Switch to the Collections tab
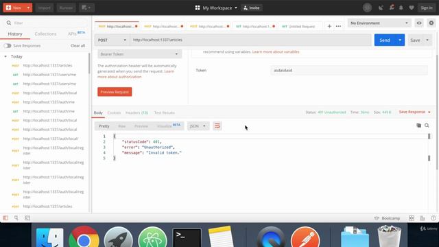The image size is (439, 247). [45, 34]
